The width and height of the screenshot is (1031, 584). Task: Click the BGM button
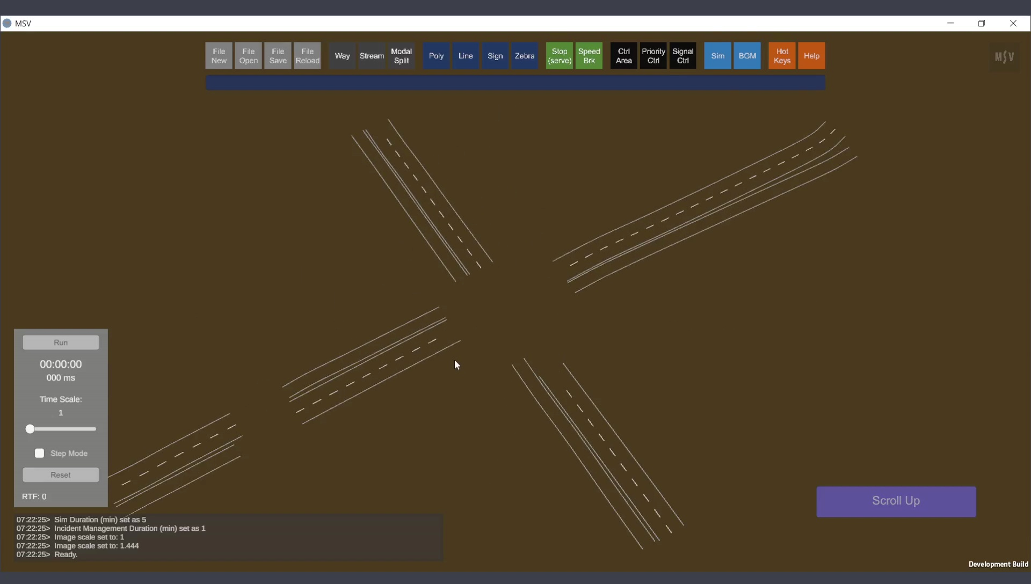(747, 56)
